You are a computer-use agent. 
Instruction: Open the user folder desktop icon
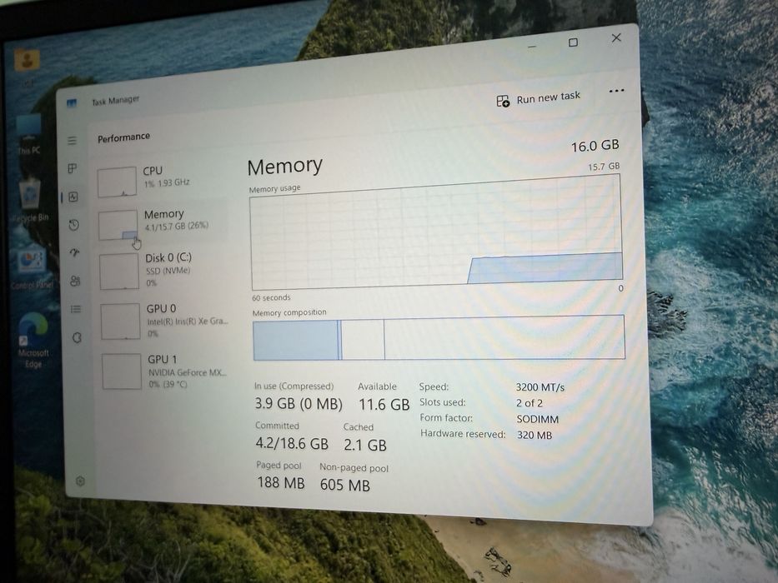[x=27, y=67]
